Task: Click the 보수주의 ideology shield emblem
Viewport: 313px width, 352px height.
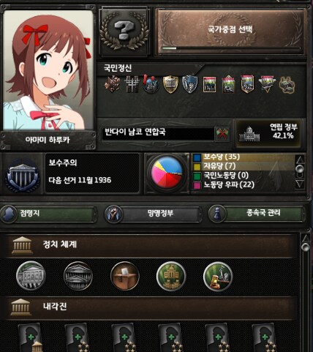Action: click(x=23, y=174)
